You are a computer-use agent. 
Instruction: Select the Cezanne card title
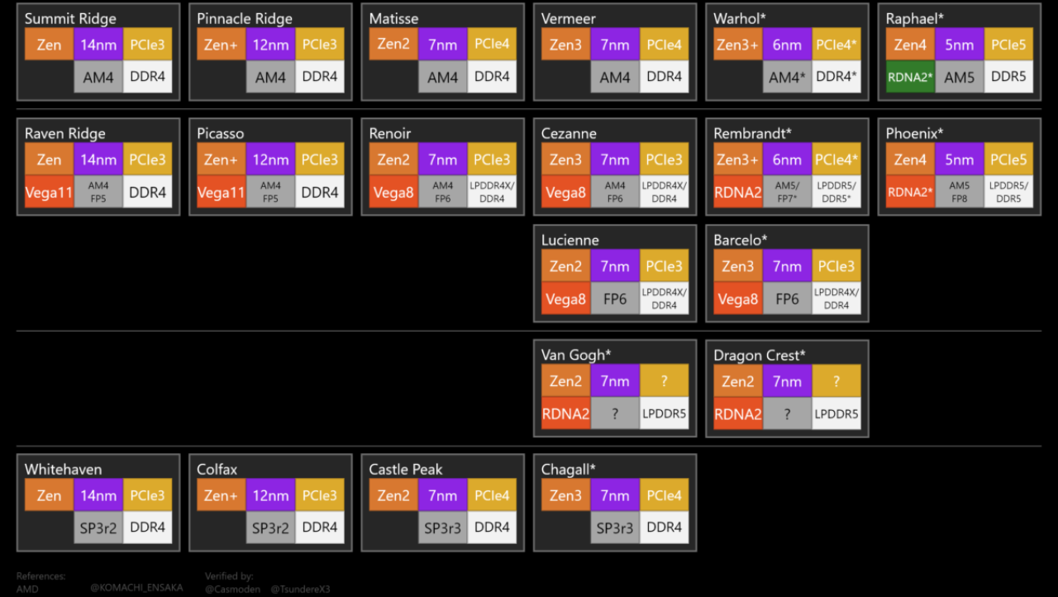coord(569,133)
